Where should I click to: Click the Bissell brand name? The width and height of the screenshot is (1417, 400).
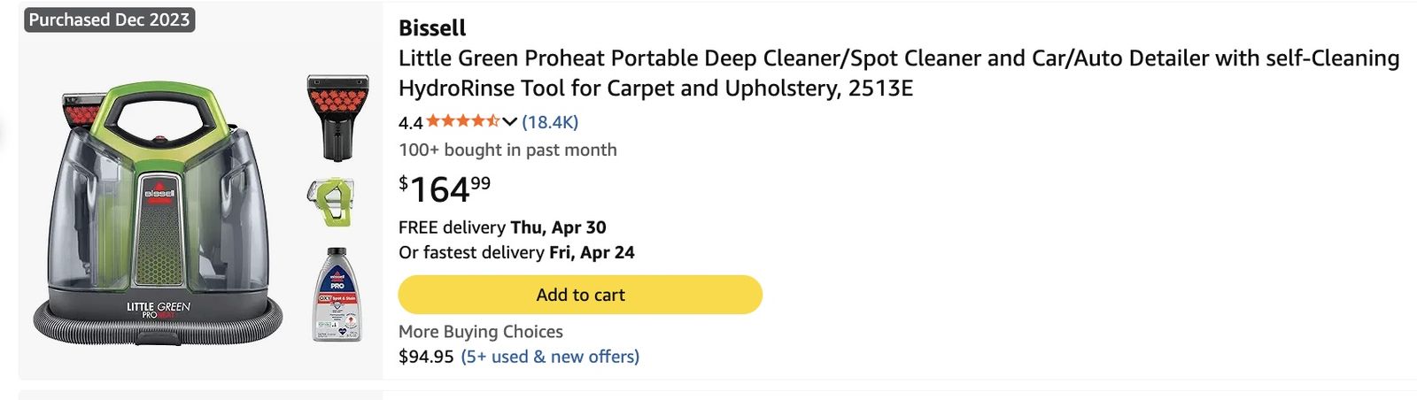click(x=432, y=28)
